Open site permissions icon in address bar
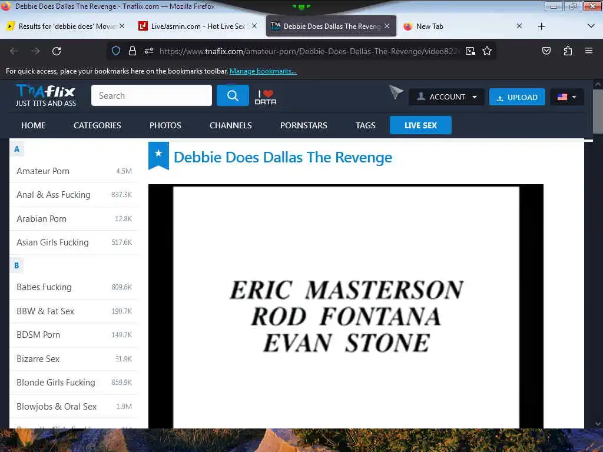 tap(149, 51)
